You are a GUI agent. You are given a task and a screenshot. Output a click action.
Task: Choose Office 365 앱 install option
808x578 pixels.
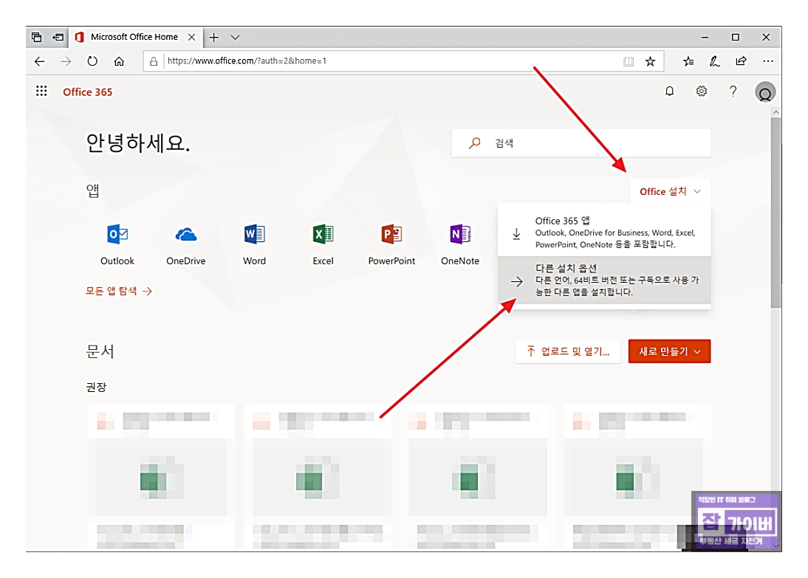[x=604, y=233]
